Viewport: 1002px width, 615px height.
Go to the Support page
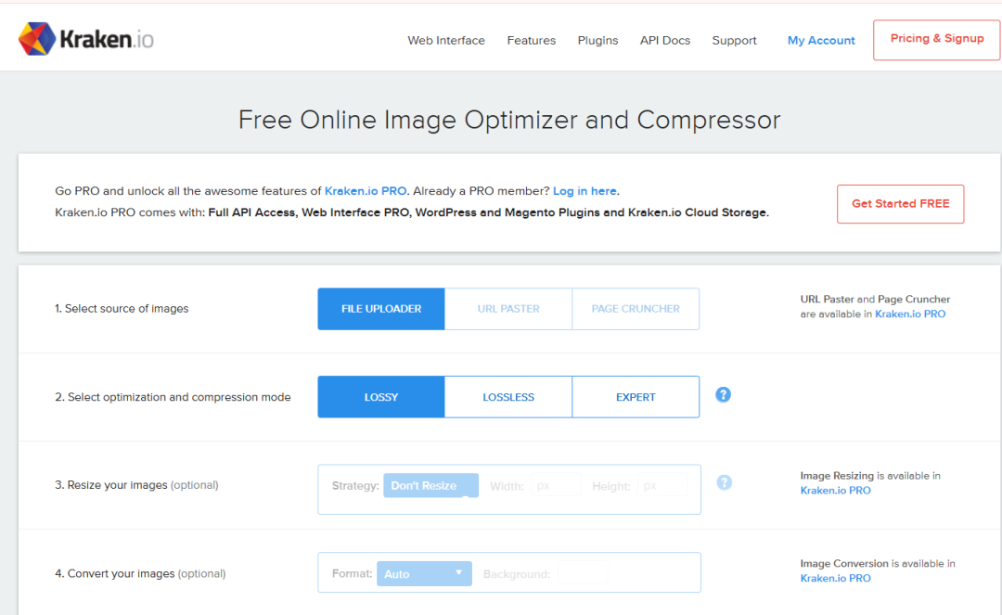click(x=734, y=40)
